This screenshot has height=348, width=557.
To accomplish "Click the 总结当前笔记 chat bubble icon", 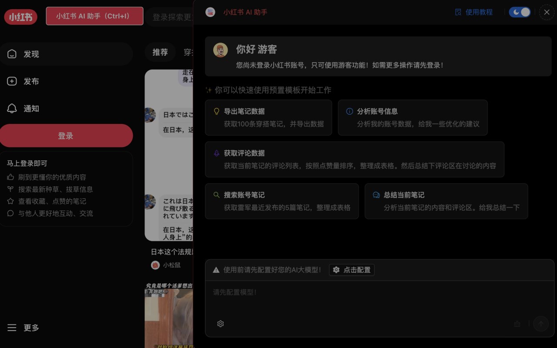I will tap(376, 195).
